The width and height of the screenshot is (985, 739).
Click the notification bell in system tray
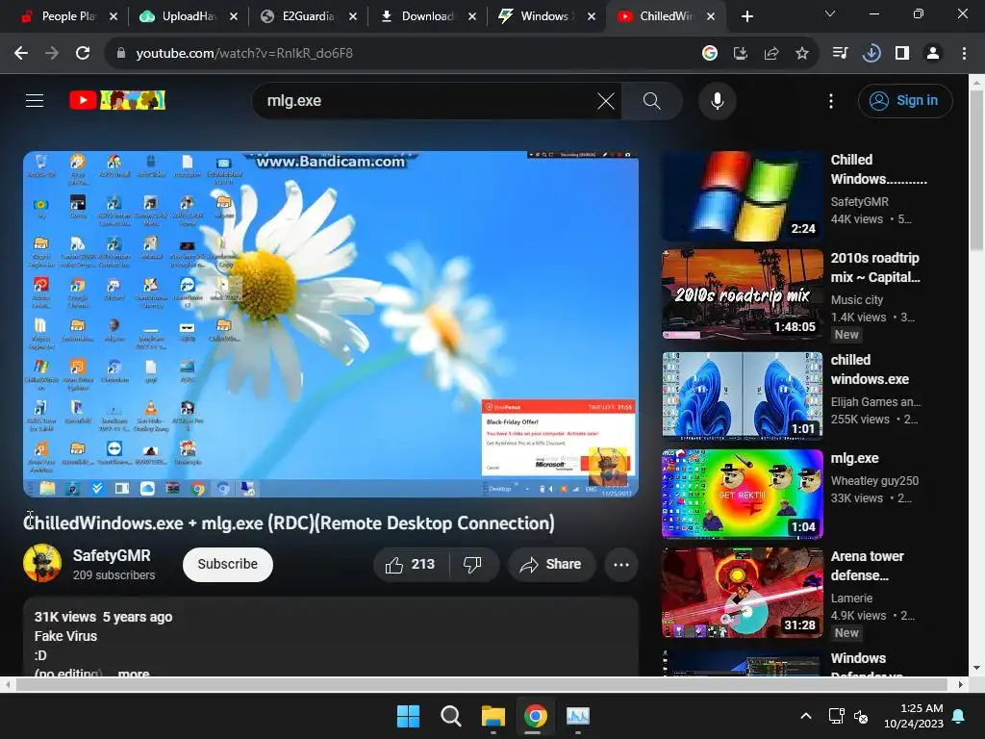coord(959,716)
